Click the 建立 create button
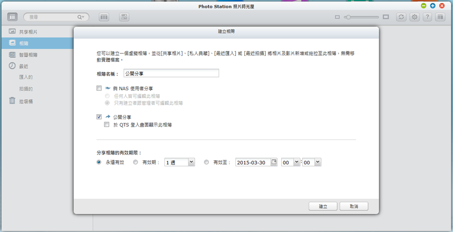This screenshot has width=453, height=232. point(323,206)
